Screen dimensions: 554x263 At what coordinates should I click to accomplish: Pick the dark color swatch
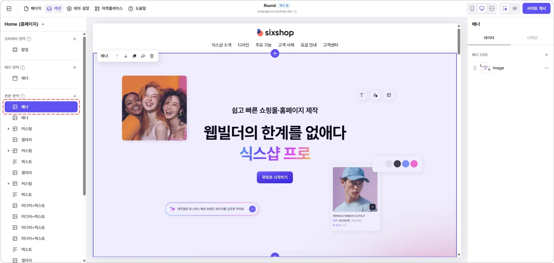[397, 164]
